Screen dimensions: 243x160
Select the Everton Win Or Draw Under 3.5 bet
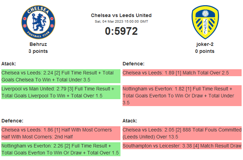pos(182,96)
